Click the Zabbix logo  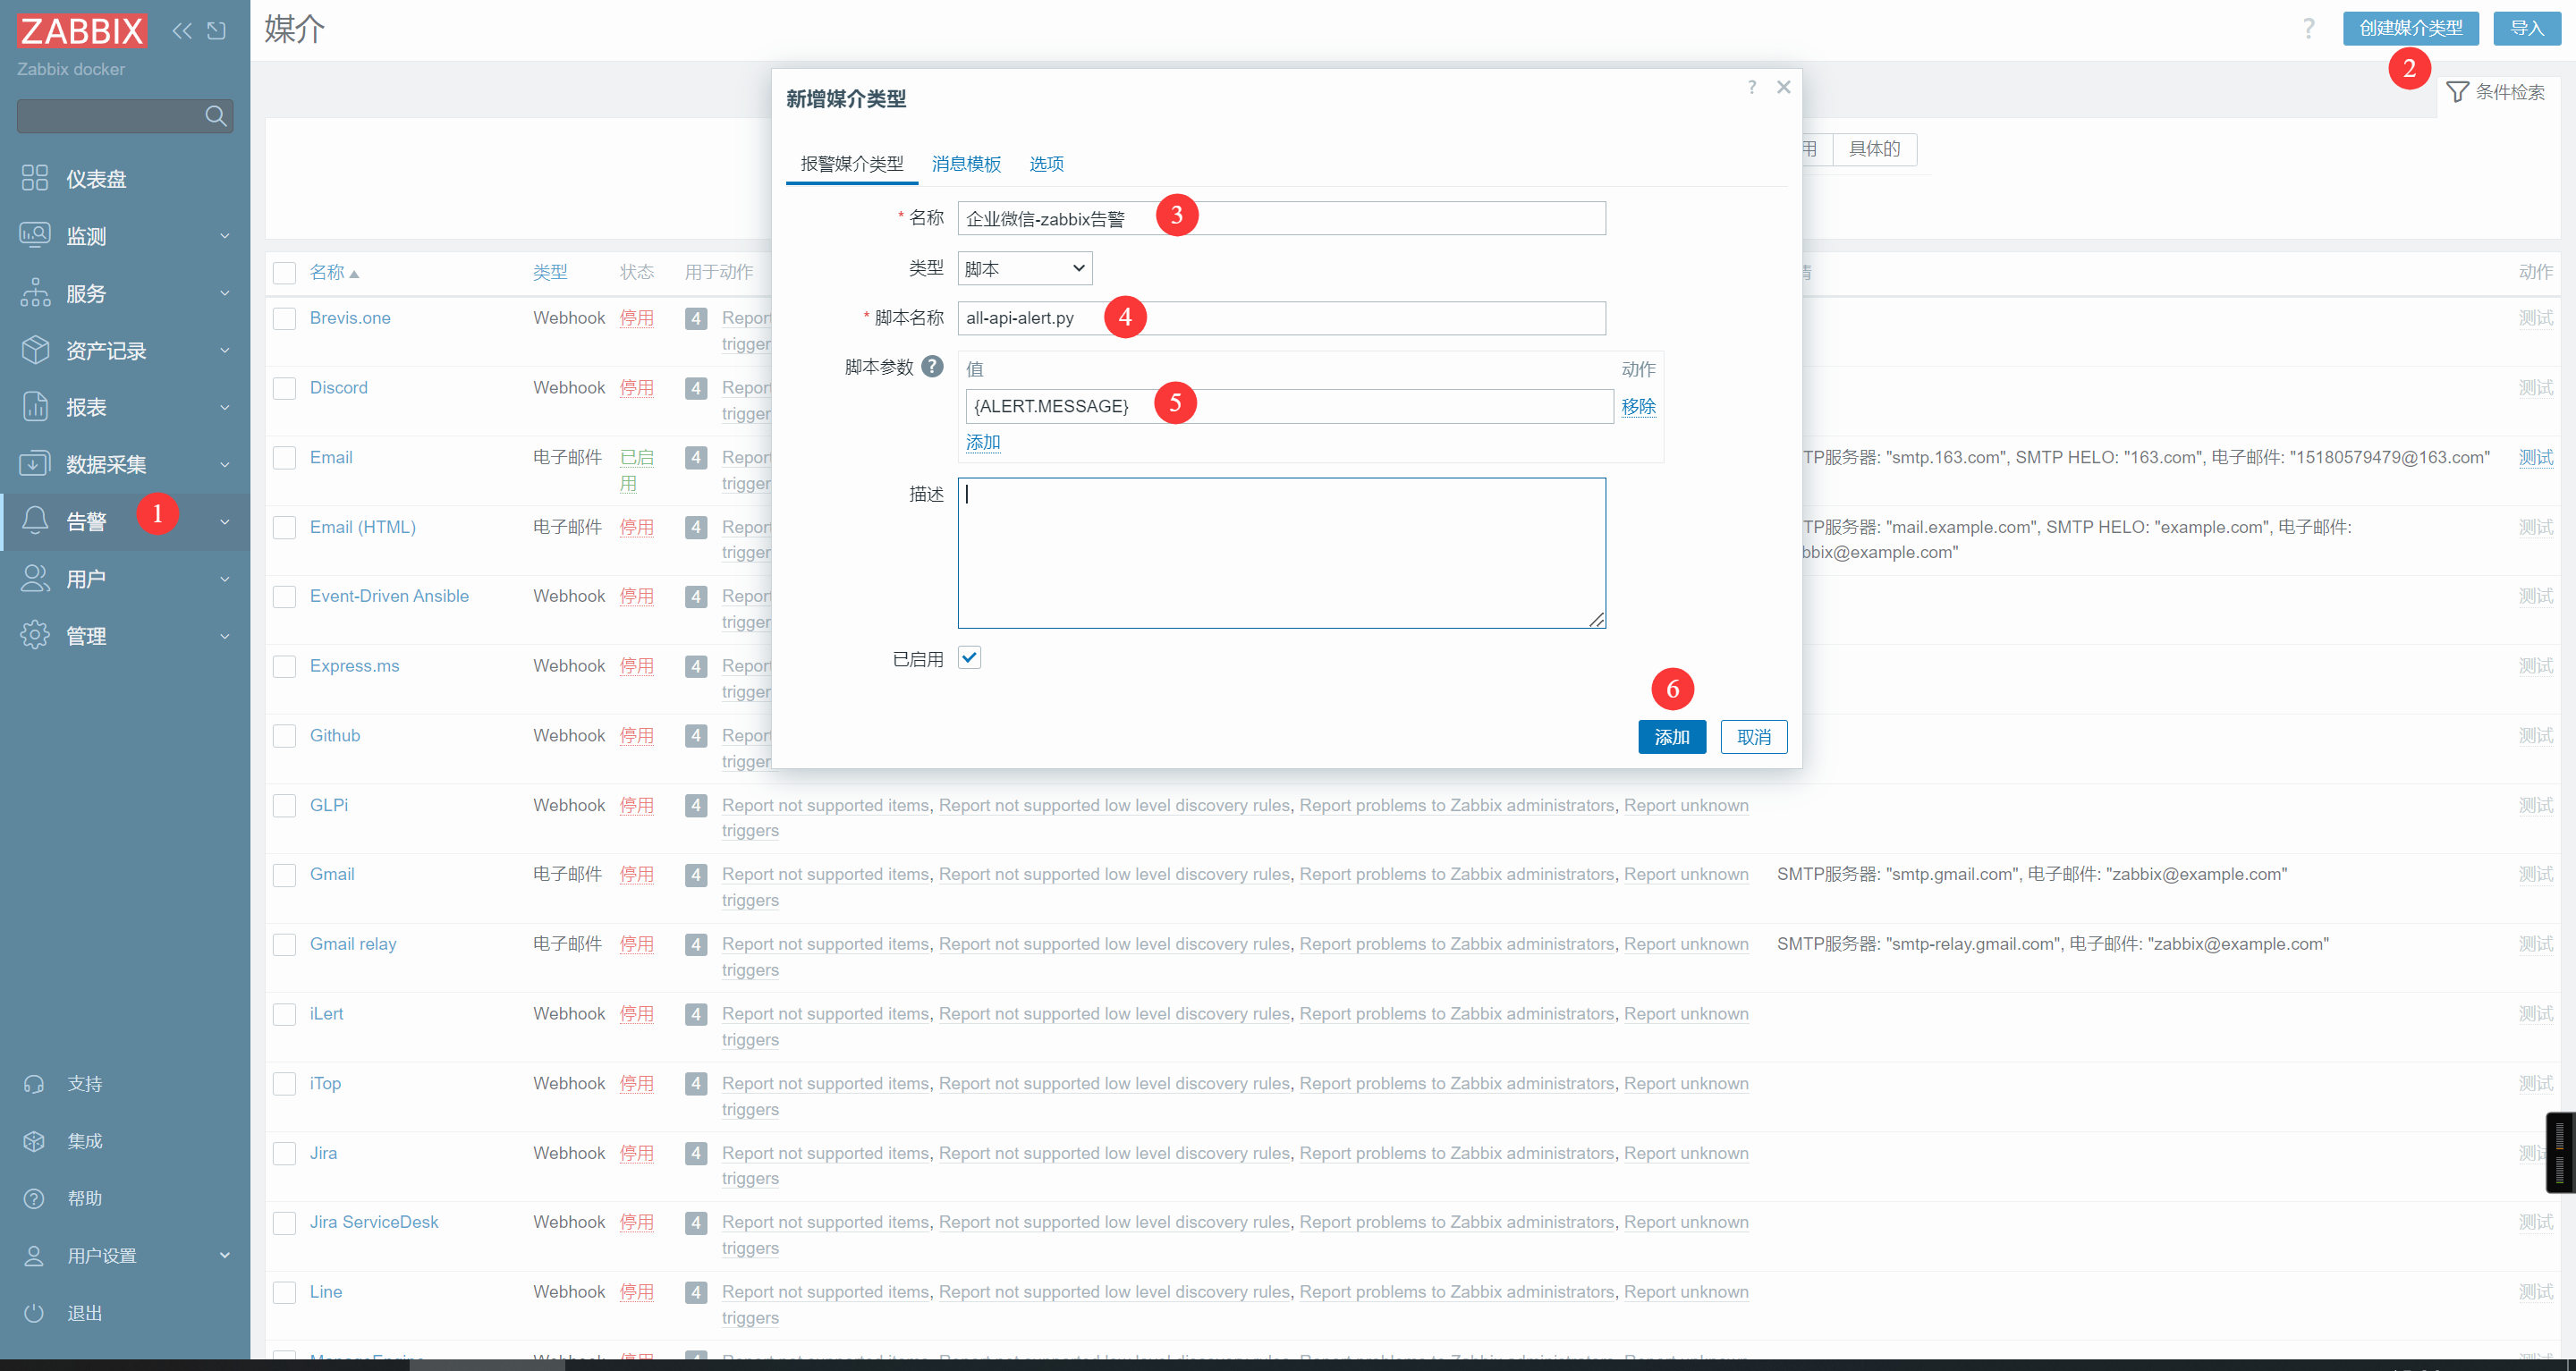click(82, 31)
